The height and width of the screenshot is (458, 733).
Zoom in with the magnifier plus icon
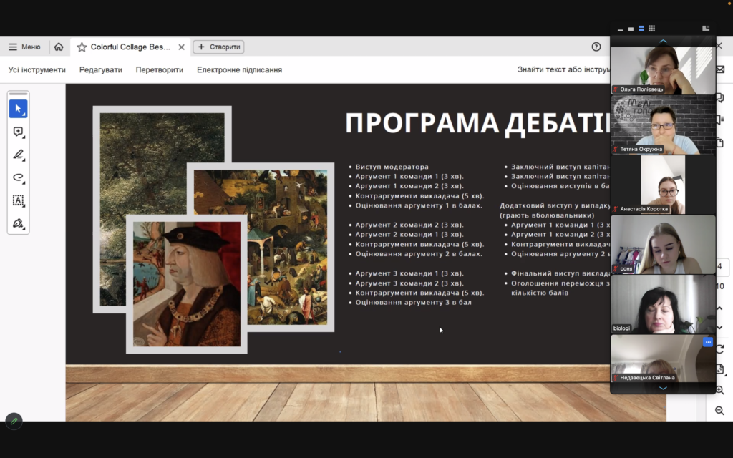[720, 390]
